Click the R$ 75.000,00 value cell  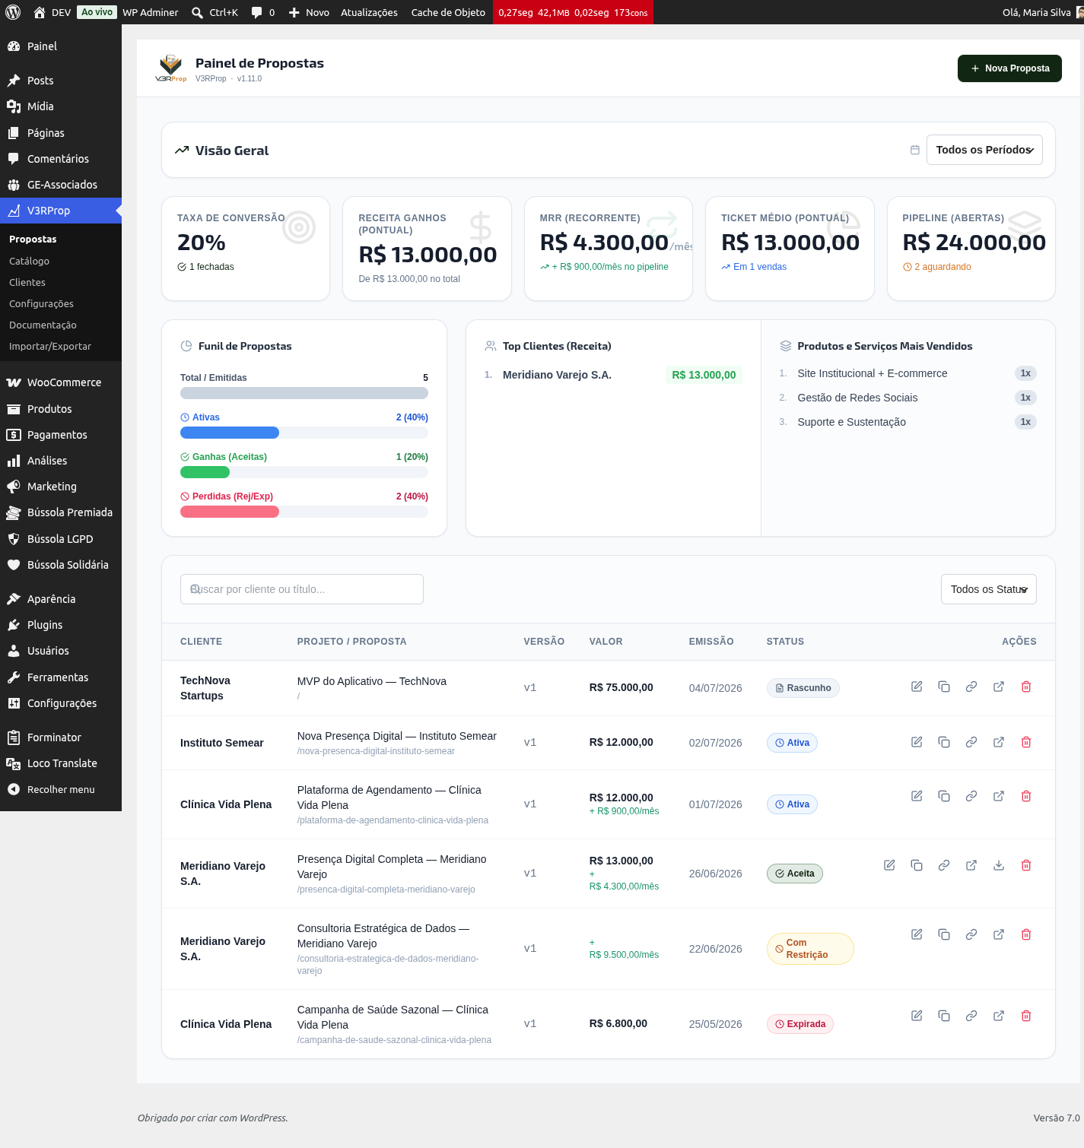point(621,687)
